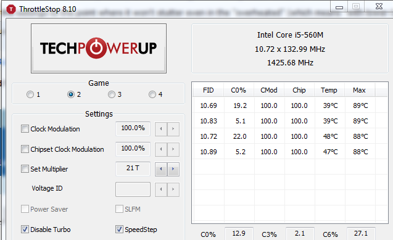Select Game profile 1 radio button
393x240 pixels.
click(x=30, y=94)
